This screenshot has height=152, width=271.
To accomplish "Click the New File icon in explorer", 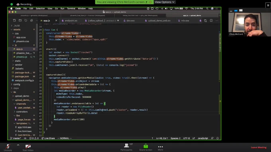I will pyautogui.click(x=14, y=21).
